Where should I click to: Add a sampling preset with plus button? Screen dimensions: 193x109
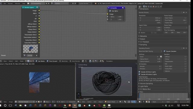click(184, 48)
